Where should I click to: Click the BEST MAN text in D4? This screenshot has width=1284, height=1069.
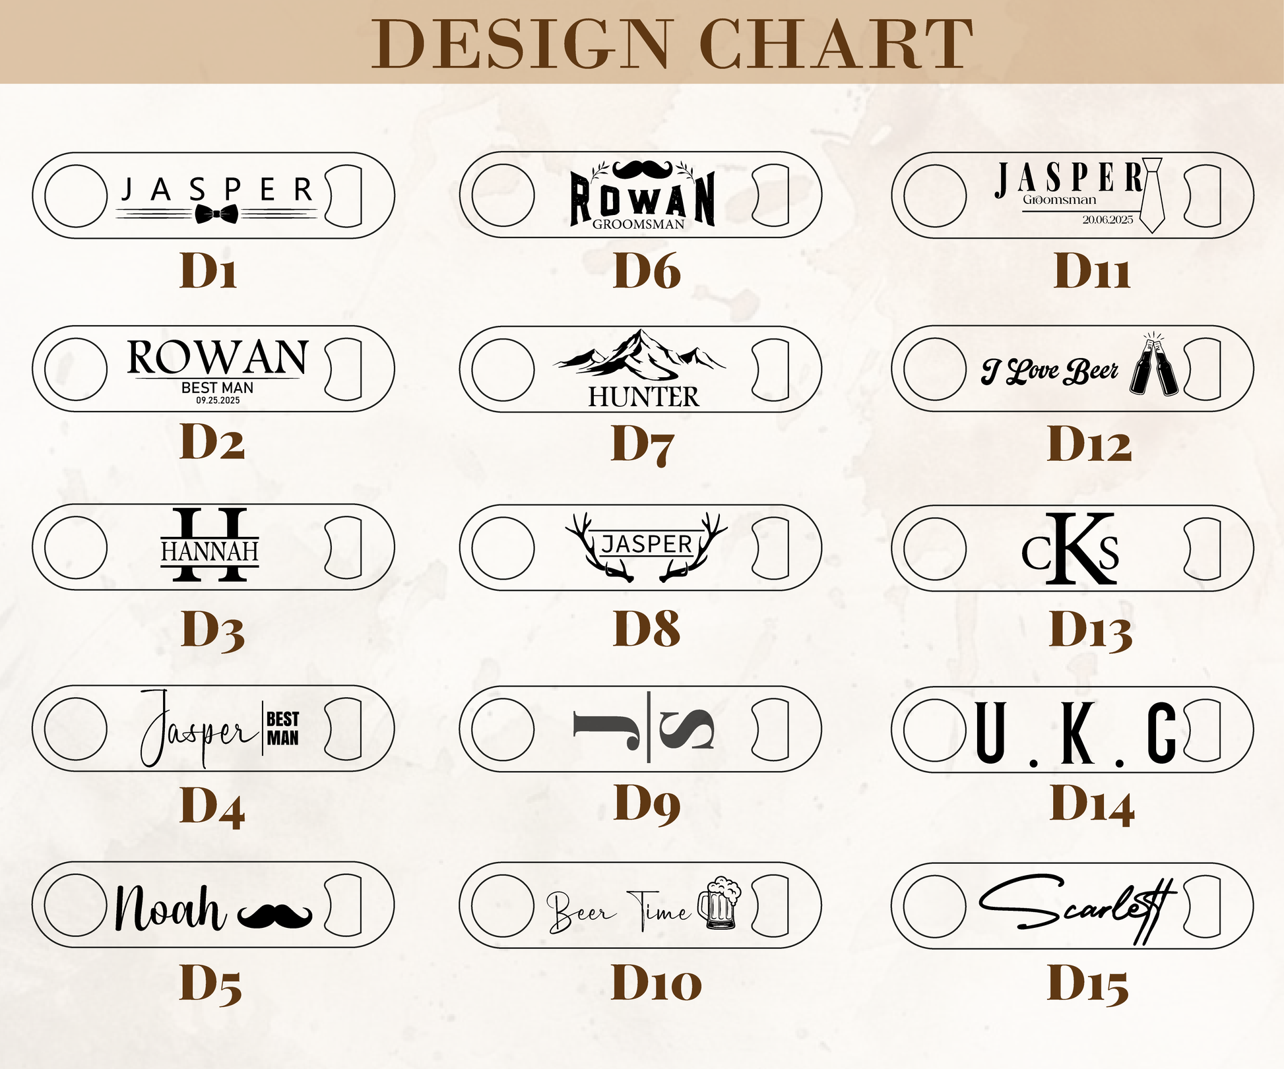(282, 728)
